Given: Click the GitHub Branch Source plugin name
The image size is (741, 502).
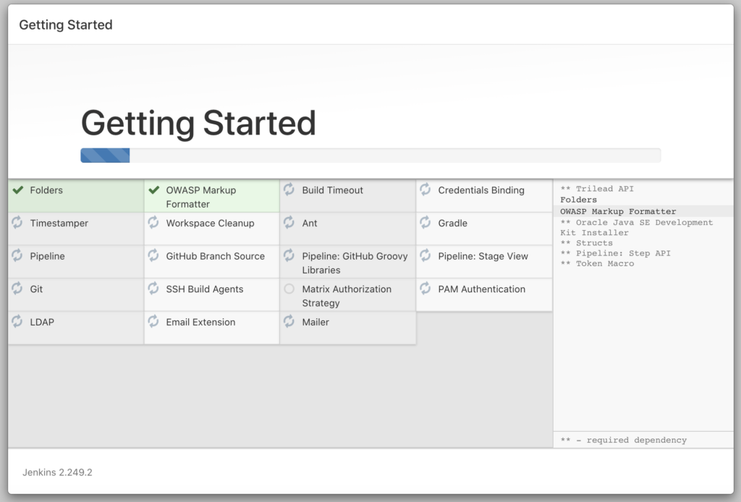Looking at the screenshot, I should pyautogui.click(x=215, y=256).
